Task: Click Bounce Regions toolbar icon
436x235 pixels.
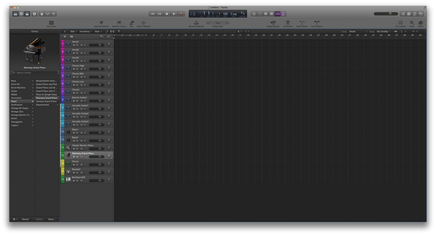Action: tap(143, 23)
